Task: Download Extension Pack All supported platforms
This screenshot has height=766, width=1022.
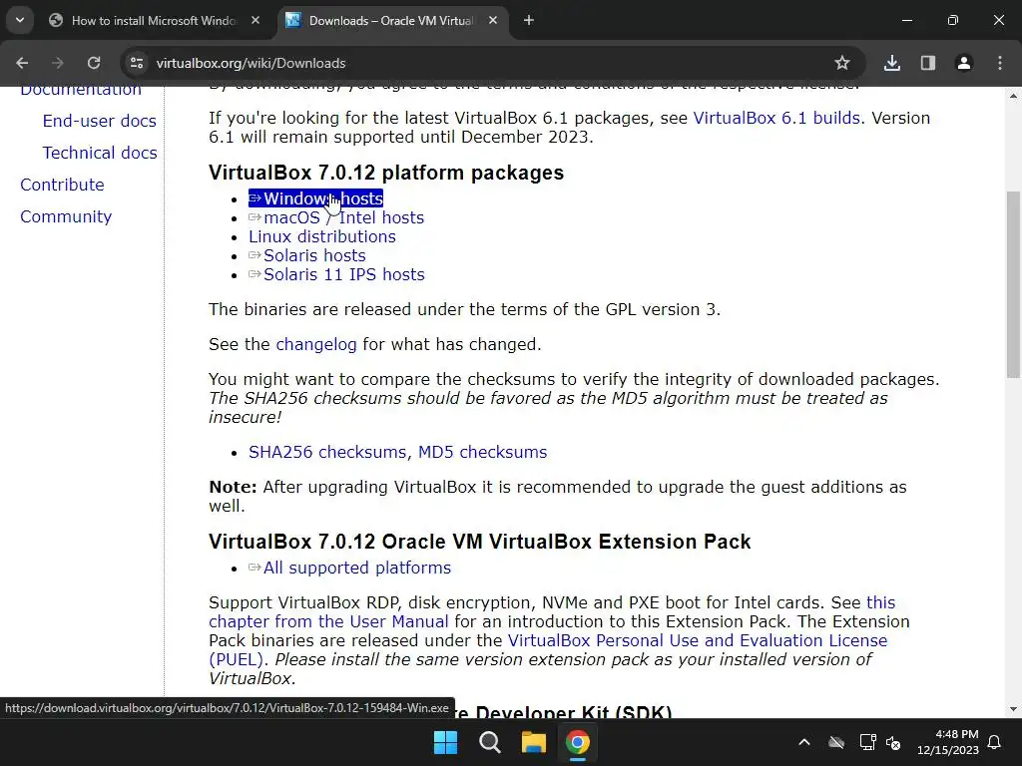Action: pos(349,568)
